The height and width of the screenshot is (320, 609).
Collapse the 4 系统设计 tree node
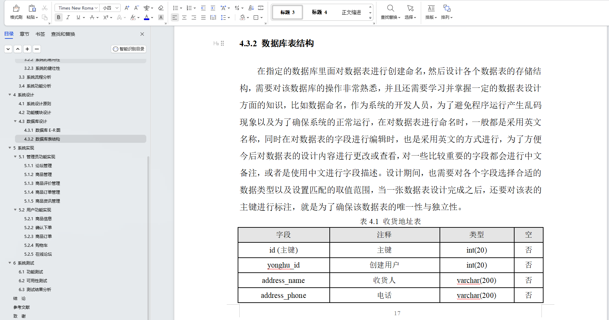(x=10, y=95)
